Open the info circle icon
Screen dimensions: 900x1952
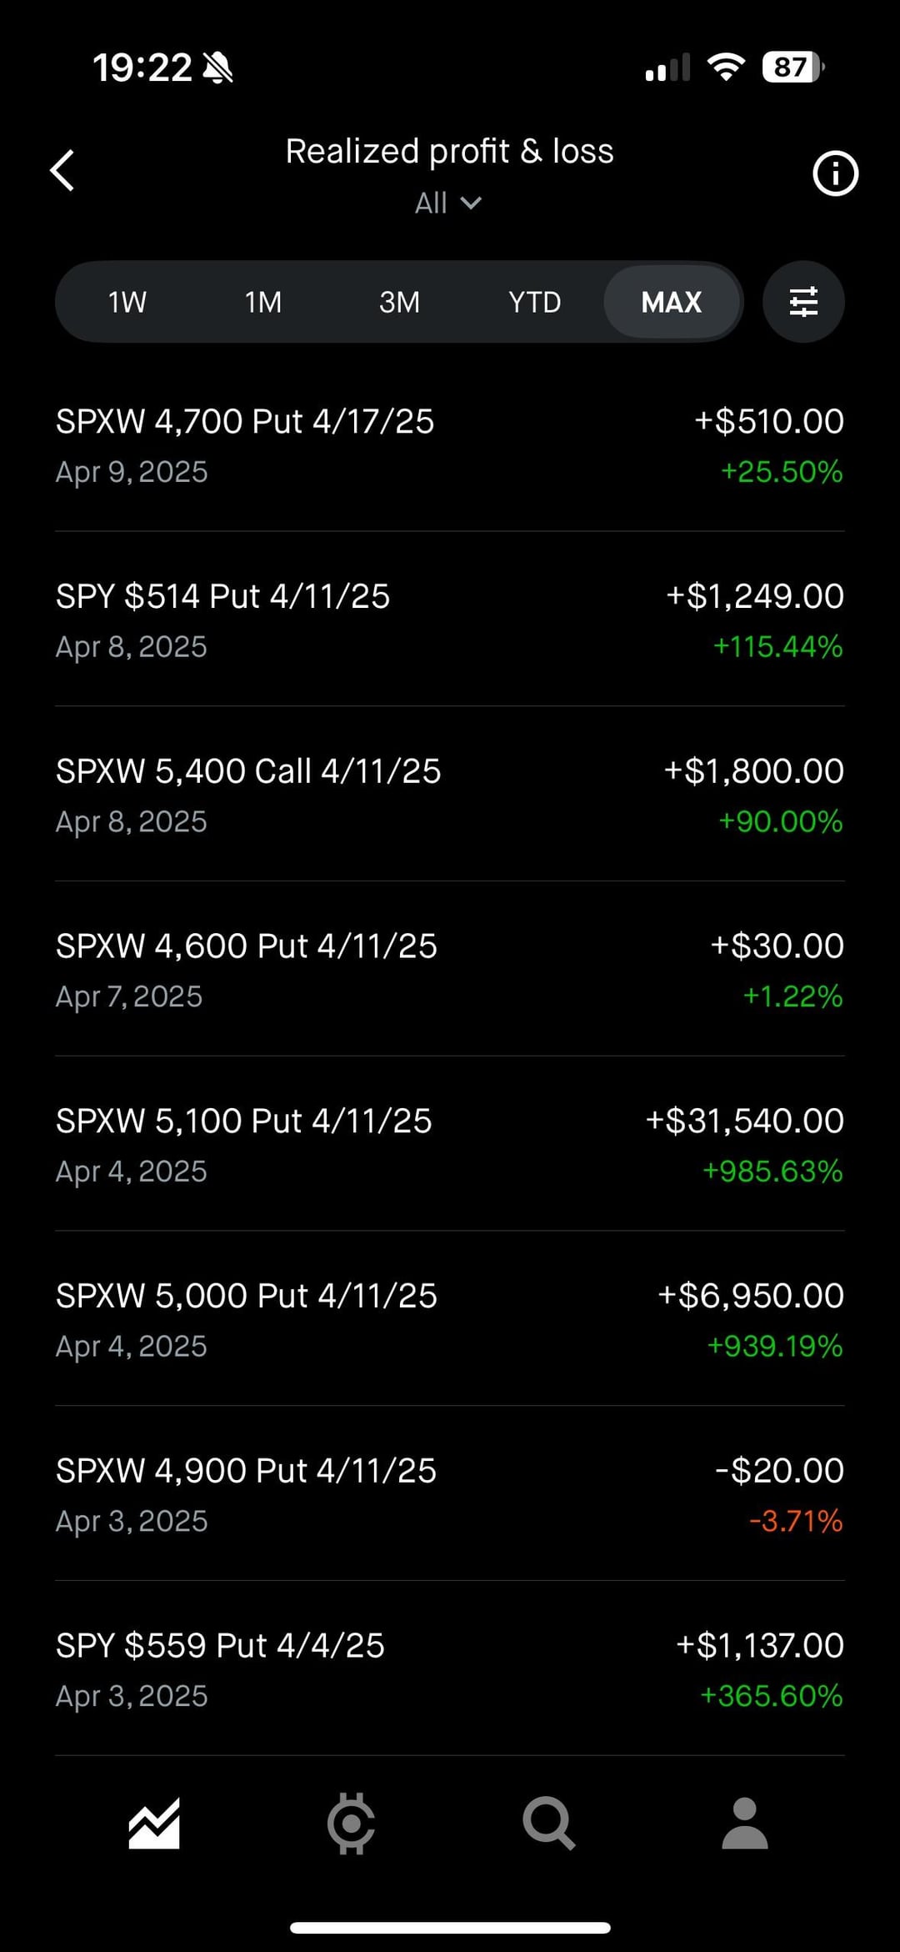point(835,173)
